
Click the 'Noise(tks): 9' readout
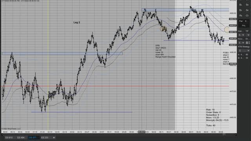pyautogui.click(x=213, y=115)
